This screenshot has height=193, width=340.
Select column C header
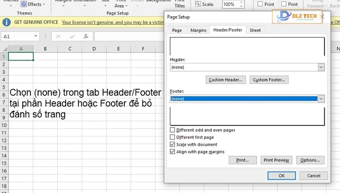pos(70,49)
